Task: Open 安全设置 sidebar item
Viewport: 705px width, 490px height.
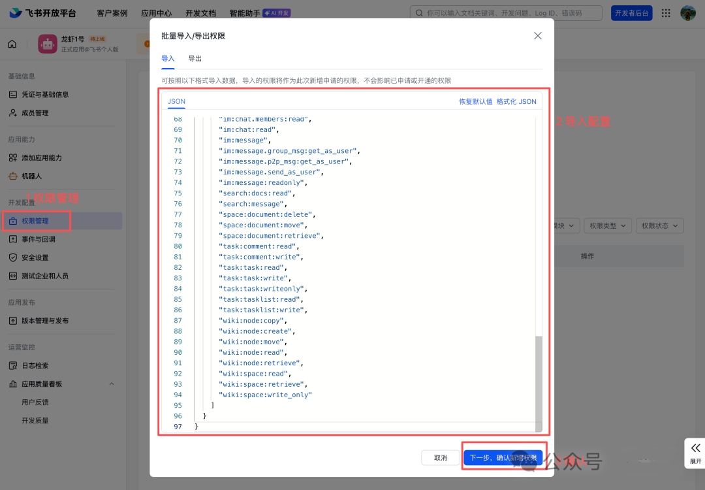Action: [35, 257]
